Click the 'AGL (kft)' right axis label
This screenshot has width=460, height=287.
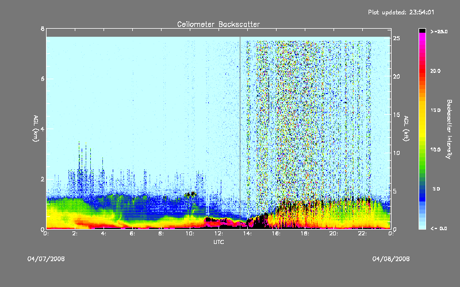tap(407, 129)
